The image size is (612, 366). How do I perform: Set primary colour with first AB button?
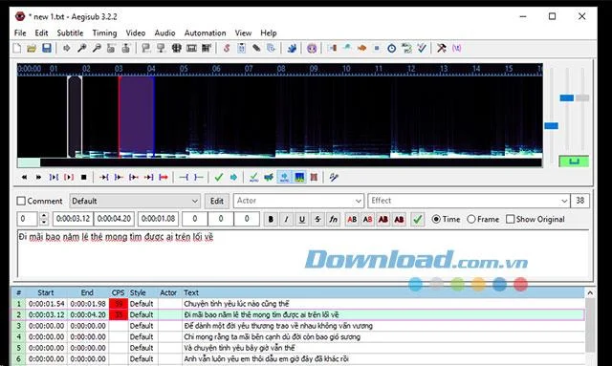(x=352, y=219)
